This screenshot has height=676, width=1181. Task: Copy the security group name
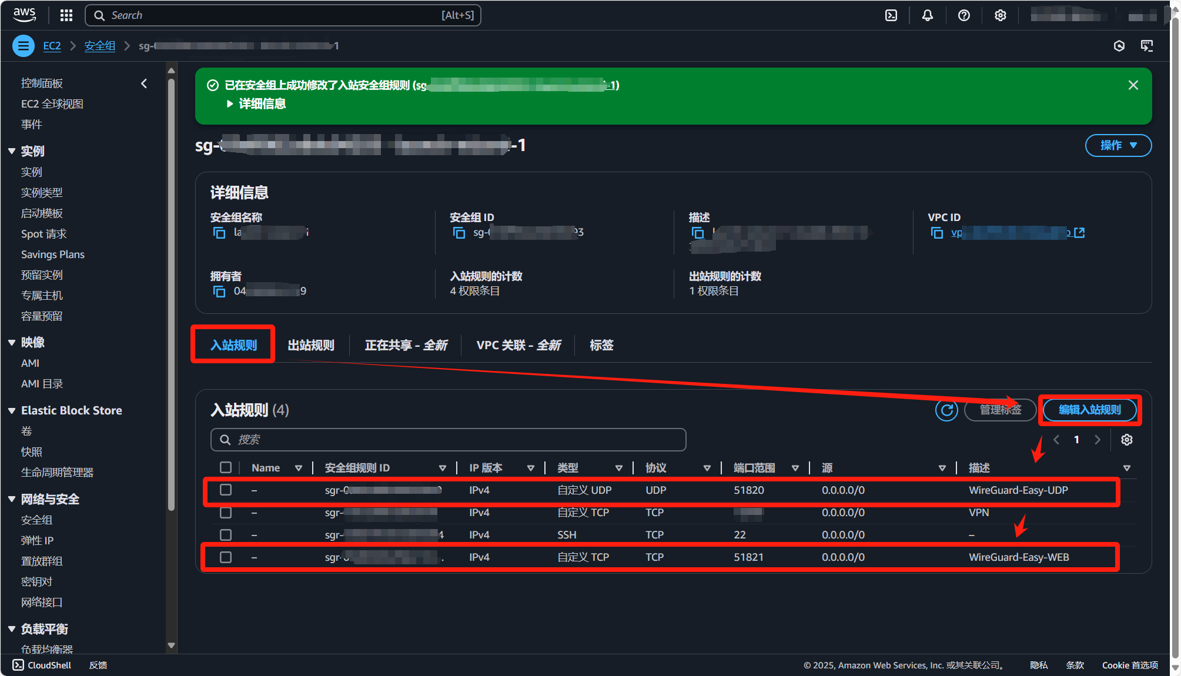pyautogui.click(x=219, y=233)
